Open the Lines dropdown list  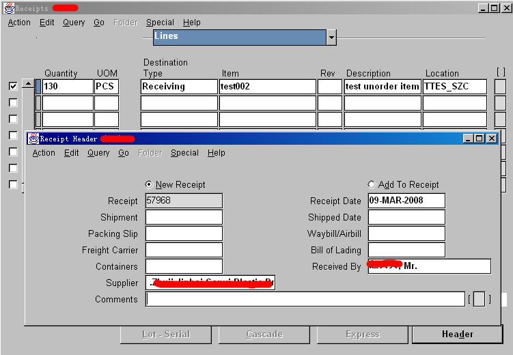click(x=331, y=38)
